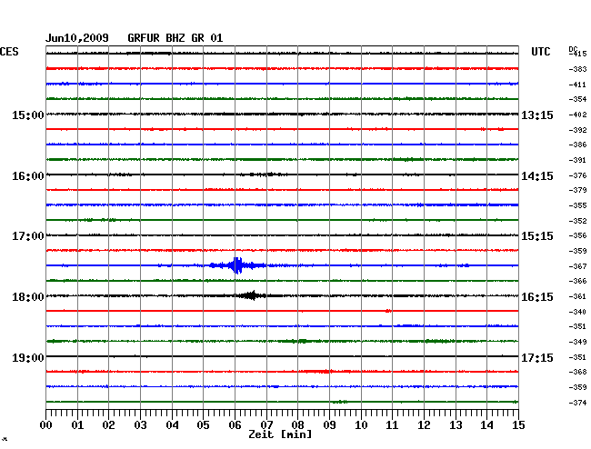Click the x-axis minute label 03
This screenshot has width=591, height=449.
141,425
